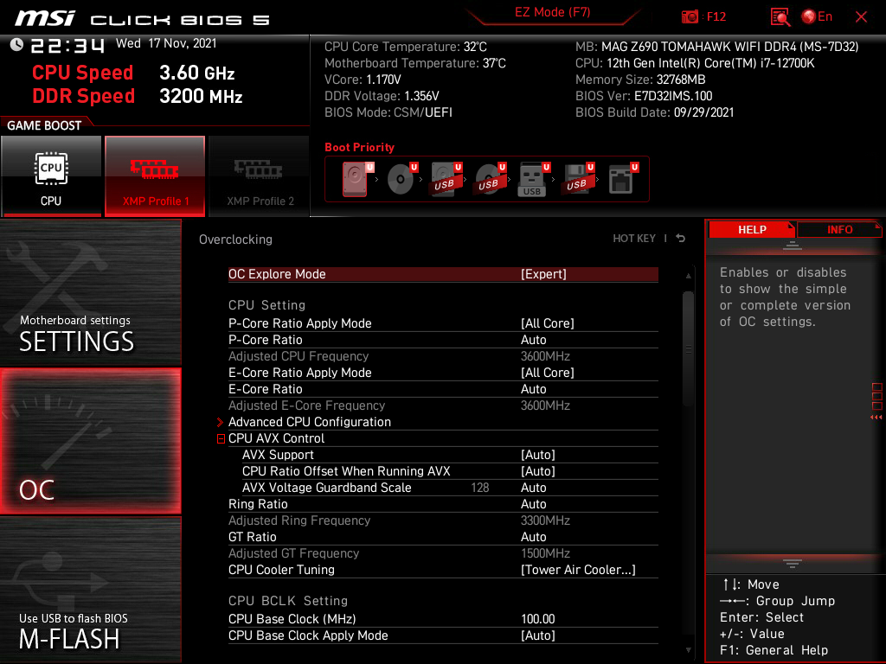
Task: Edit CPU Base Clock (MHz) value 100.00
Action: pos(537,619)
